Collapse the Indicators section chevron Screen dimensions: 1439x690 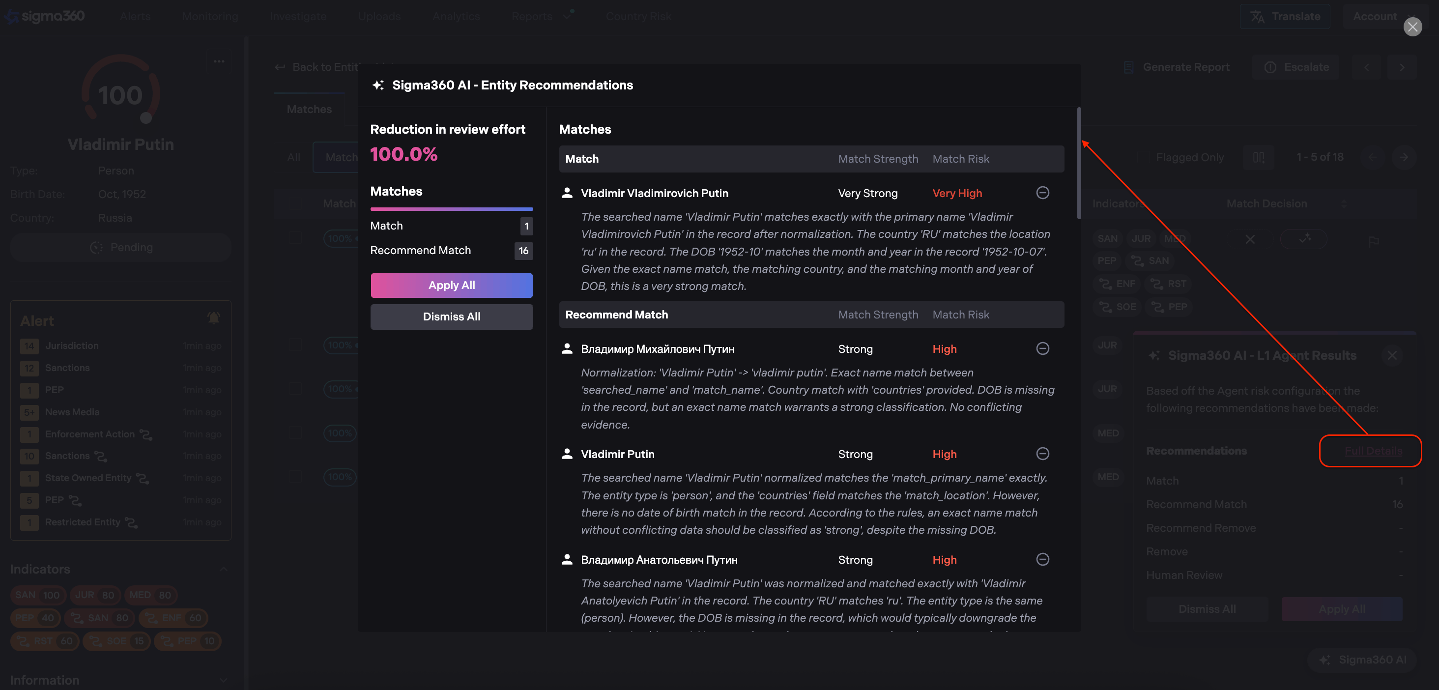[x=224, y=569]
